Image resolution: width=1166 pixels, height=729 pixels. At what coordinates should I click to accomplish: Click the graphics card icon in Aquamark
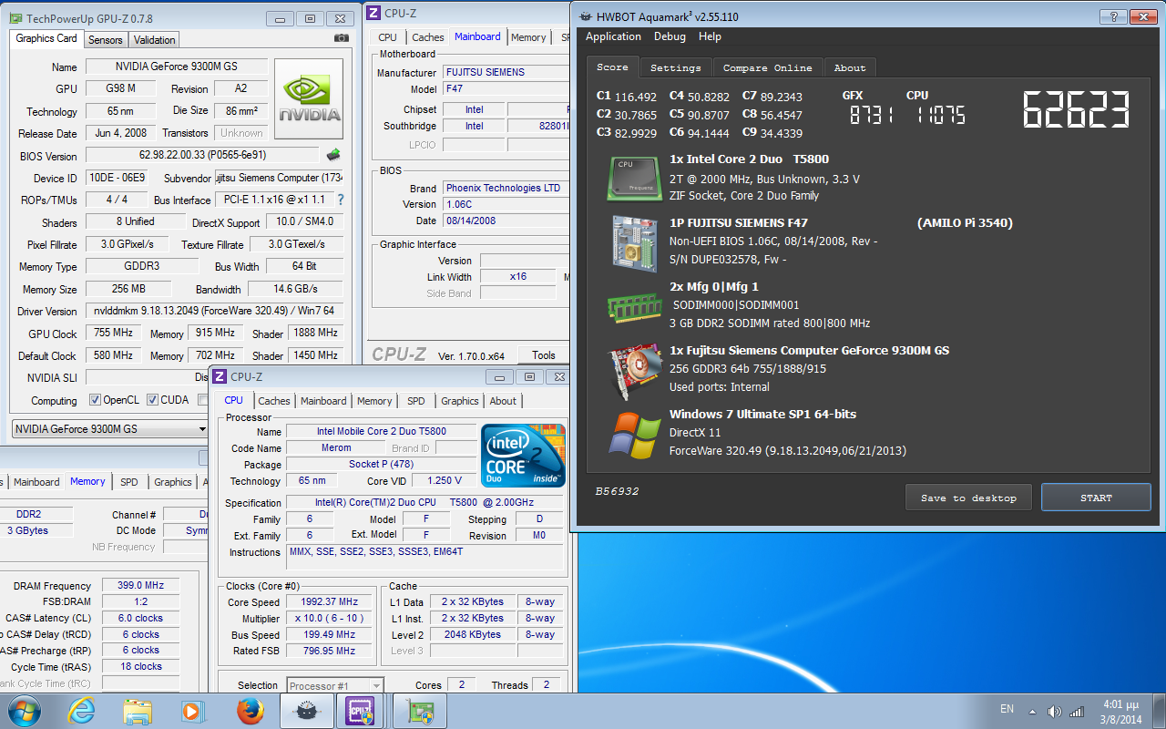click(x=634, y=370)
